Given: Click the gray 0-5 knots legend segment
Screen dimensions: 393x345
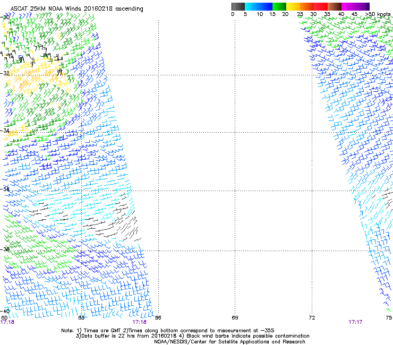Looking at the screenshot, I should 238,6.
